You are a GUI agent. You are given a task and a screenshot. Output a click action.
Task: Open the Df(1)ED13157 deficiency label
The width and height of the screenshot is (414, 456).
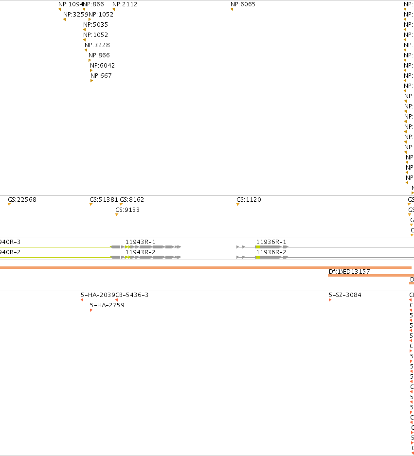[349, 271]
